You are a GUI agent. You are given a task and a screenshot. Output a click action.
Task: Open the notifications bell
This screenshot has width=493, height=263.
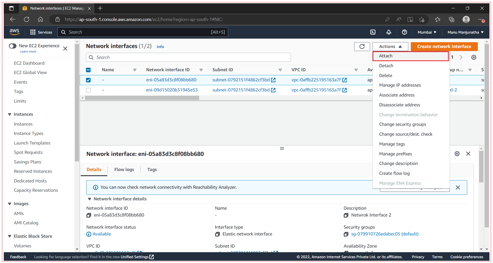(389, 32)
